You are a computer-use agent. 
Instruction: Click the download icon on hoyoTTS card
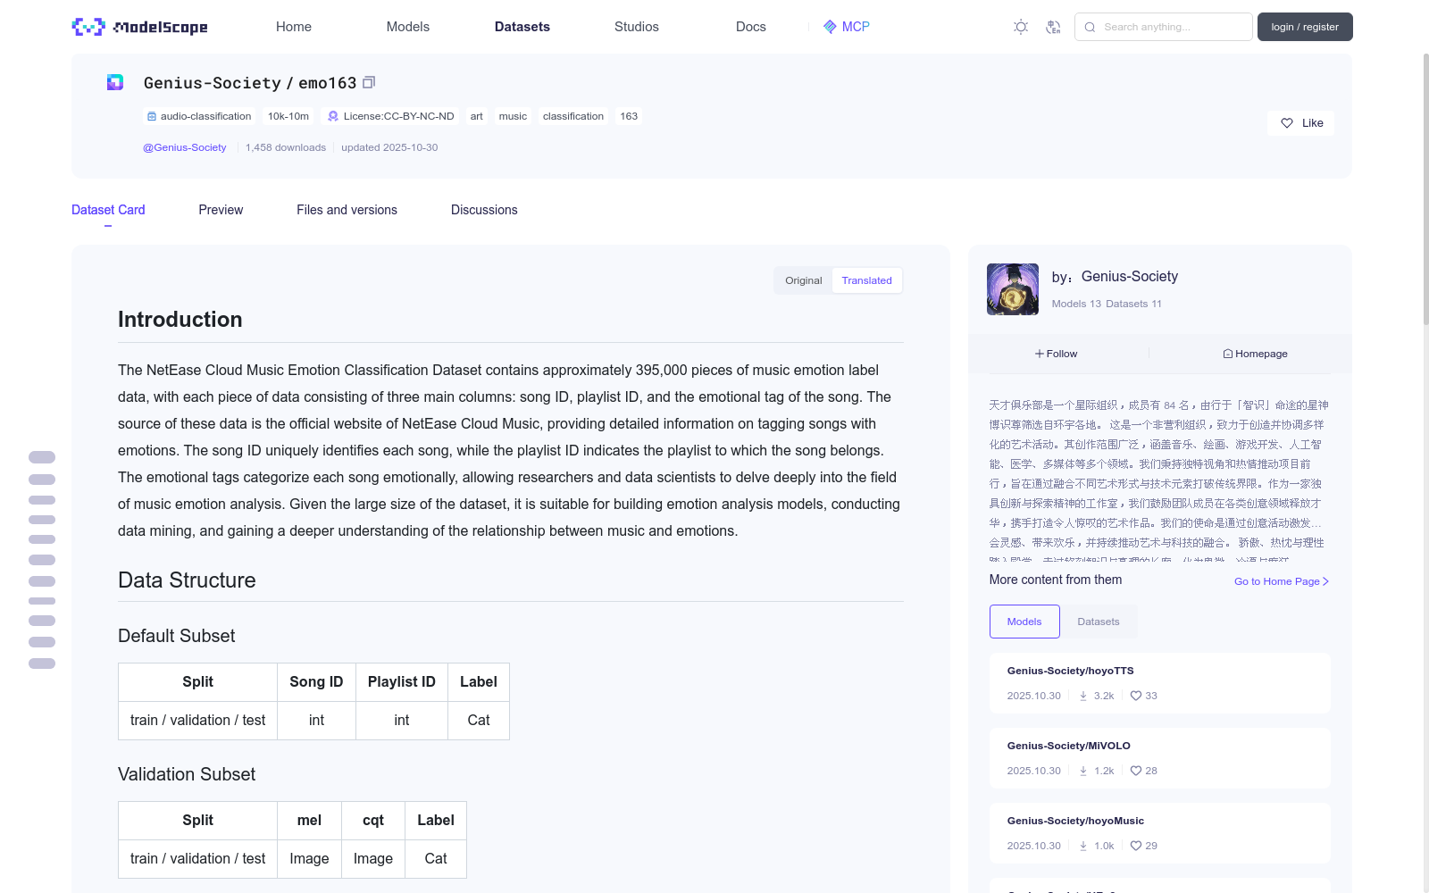click(x=1083, y=696)
